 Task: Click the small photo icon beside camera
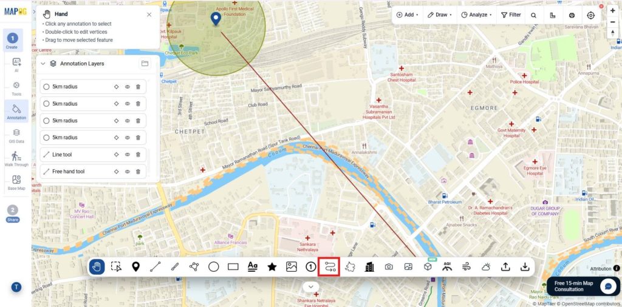(408, 266)
